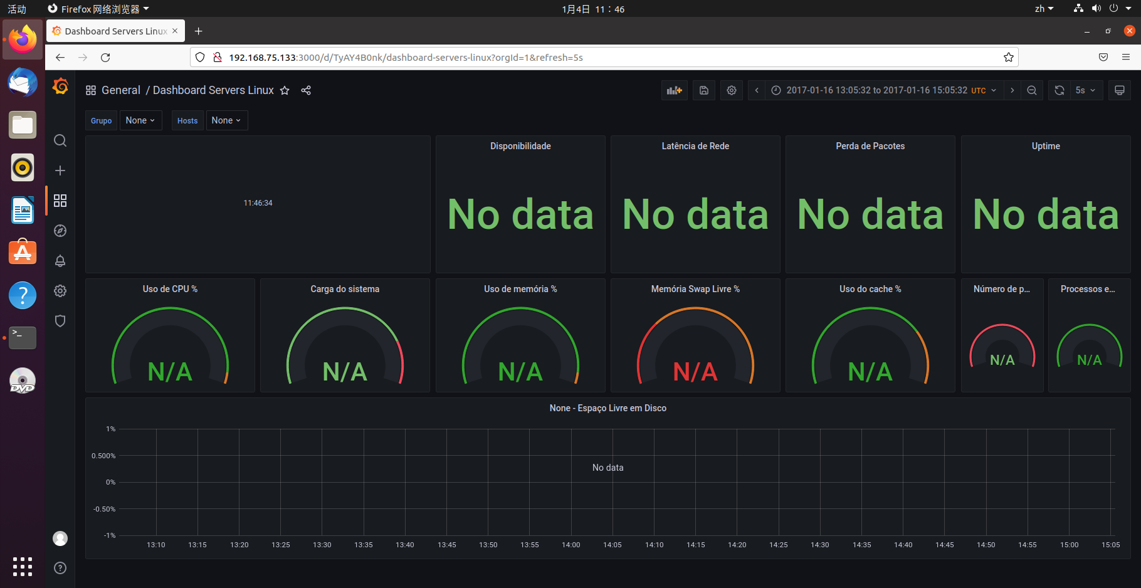Click the Create new (+) sidebar icon
The image size is (1141, 588).
60,170
